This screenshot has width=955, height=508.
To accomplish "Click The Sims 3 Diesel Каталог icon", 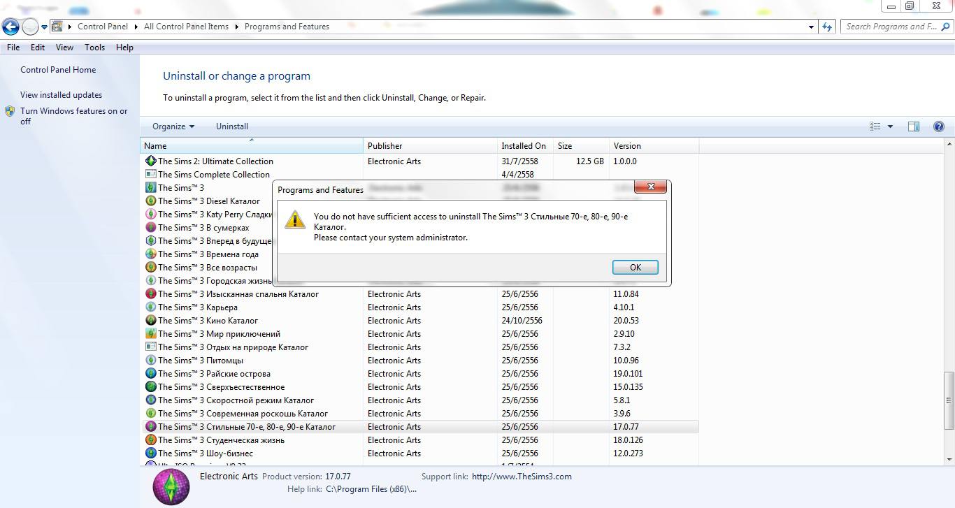I will coord(150,201).
